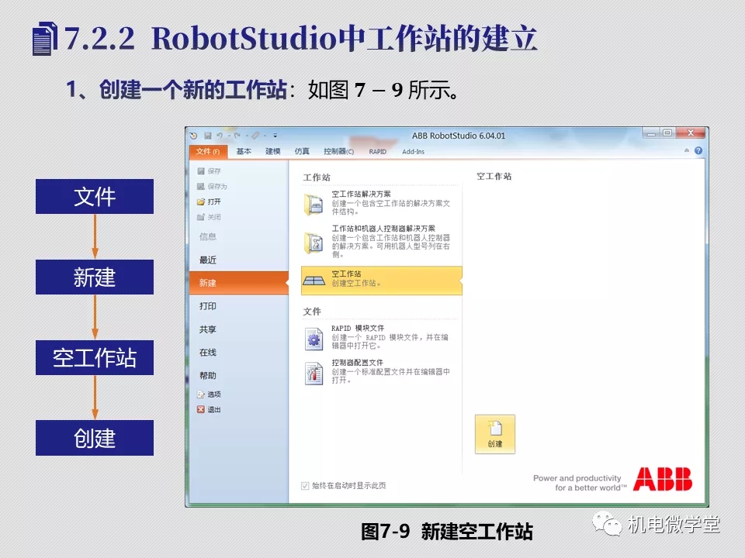745x558 pixels.
Task: Select 工作站和机器人控制器解决方案 text entry
Action: pyautogui.click(x=390, y=242)
